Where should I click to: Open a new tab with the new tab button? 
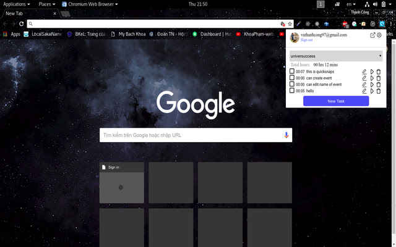click(x=66, y=14)
